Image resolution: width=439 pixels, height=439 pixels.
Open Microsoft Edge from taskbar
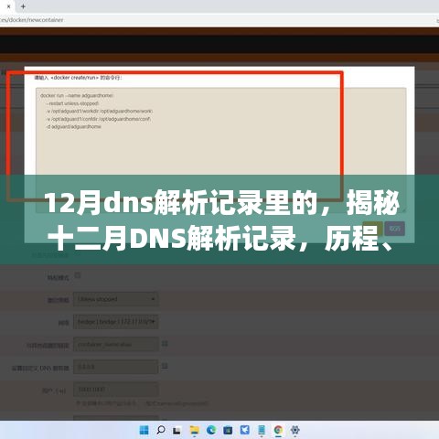211,430
